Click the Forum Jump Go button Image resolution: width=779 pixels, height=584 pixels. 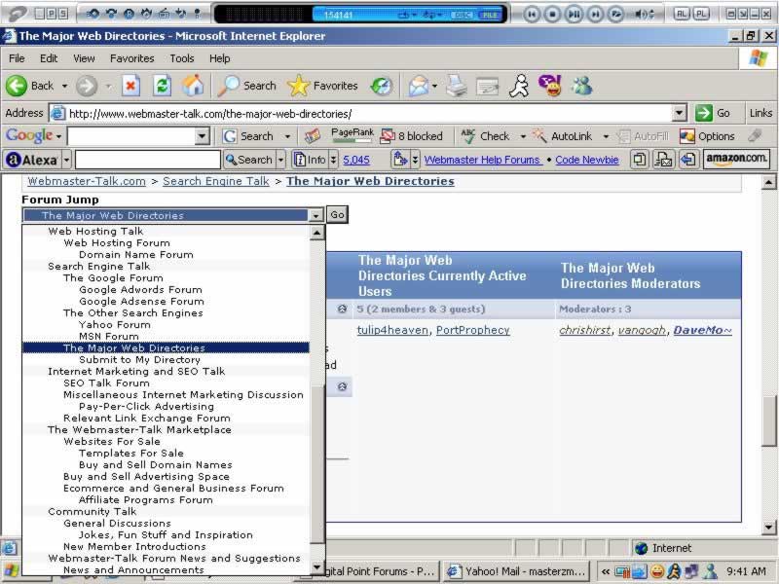[x=337, y=215]
